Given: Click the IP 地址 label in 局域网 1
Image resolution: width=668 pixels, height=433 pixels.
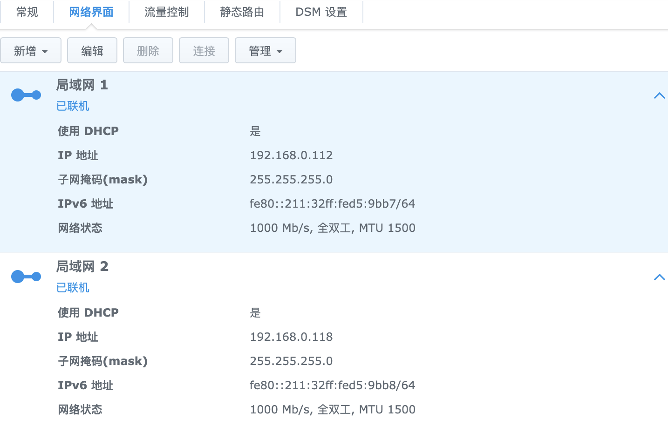Looking at the screenshot, I should pos(78,156).
